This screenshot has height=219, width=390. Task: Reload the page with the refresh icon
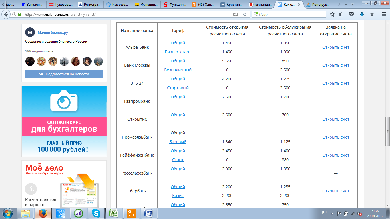tap(245, 14)
